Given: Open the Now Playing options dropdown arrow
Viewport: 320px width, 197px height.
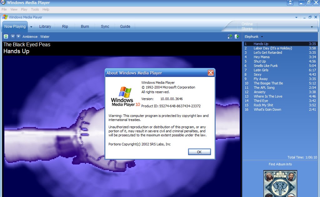Looking at the screenshot, I should click(x=31, y=27).
